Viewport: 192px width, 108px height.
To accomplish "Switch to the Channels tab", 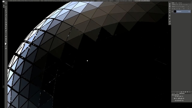I will [x=180, y=3].
